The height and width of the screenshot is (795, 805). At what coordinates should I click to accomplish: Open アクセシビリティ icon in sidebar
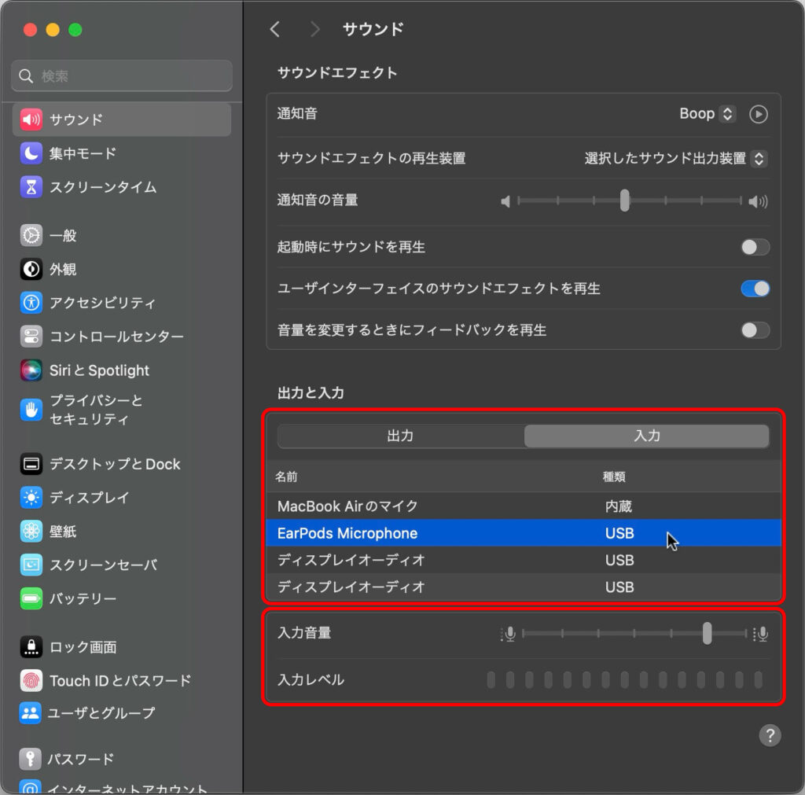[31, 303]
